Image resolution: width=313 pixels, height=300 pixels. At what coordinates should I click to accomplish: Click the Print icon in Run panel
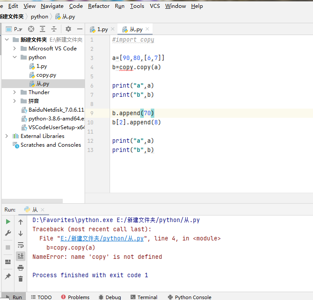[21, 268]
